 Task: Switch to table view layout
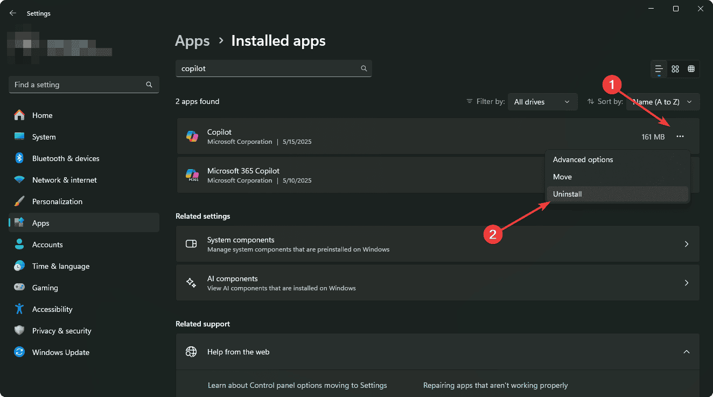(x=691, y=69)
